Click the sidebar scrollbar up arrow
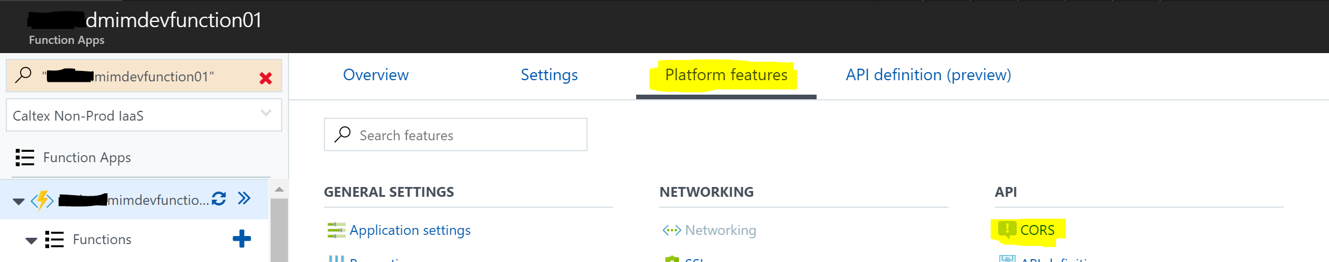1329x262 pixels. (x=279, y=189)
